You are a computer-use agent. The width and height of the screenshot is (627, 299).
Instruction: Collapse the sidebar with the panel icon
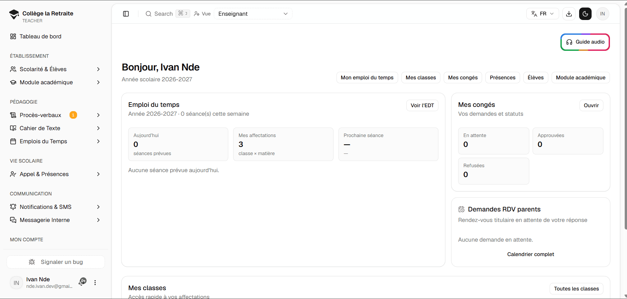coord(126,14)
